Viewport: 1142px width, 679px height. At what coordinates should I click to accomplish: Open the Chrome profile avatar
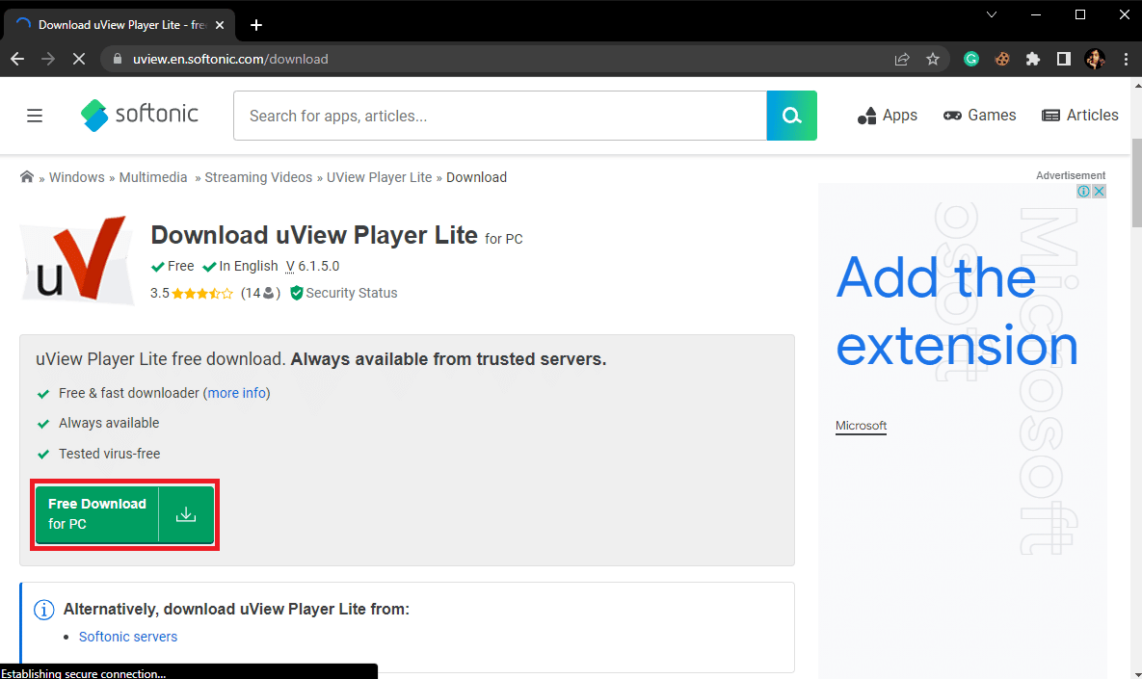[1095, 59]
